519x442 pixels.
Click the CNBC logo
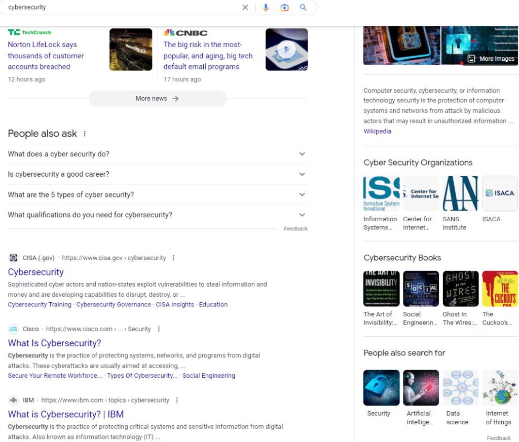click(x=186, y=33)
